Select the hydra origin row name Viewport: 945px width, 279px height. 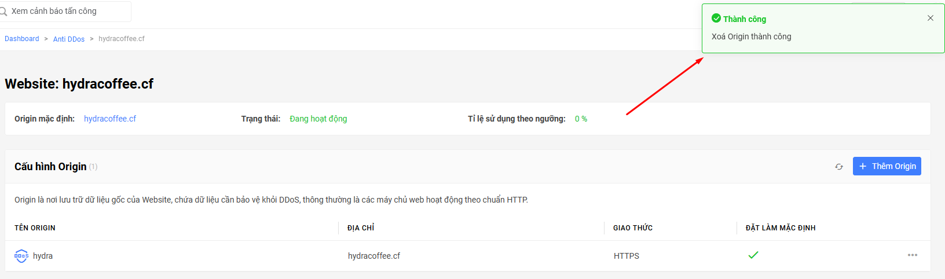43,256
